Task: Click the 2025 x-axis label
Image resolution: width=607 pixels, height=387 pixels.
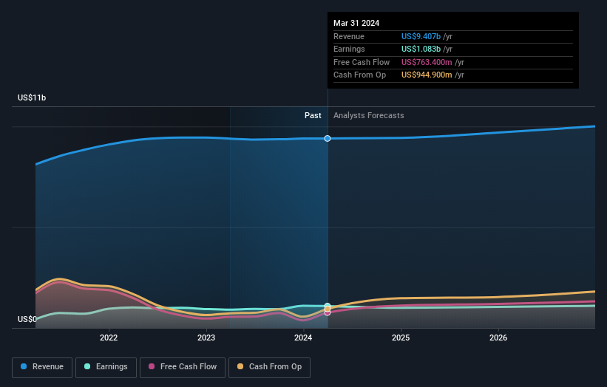Action: (401, 338)
